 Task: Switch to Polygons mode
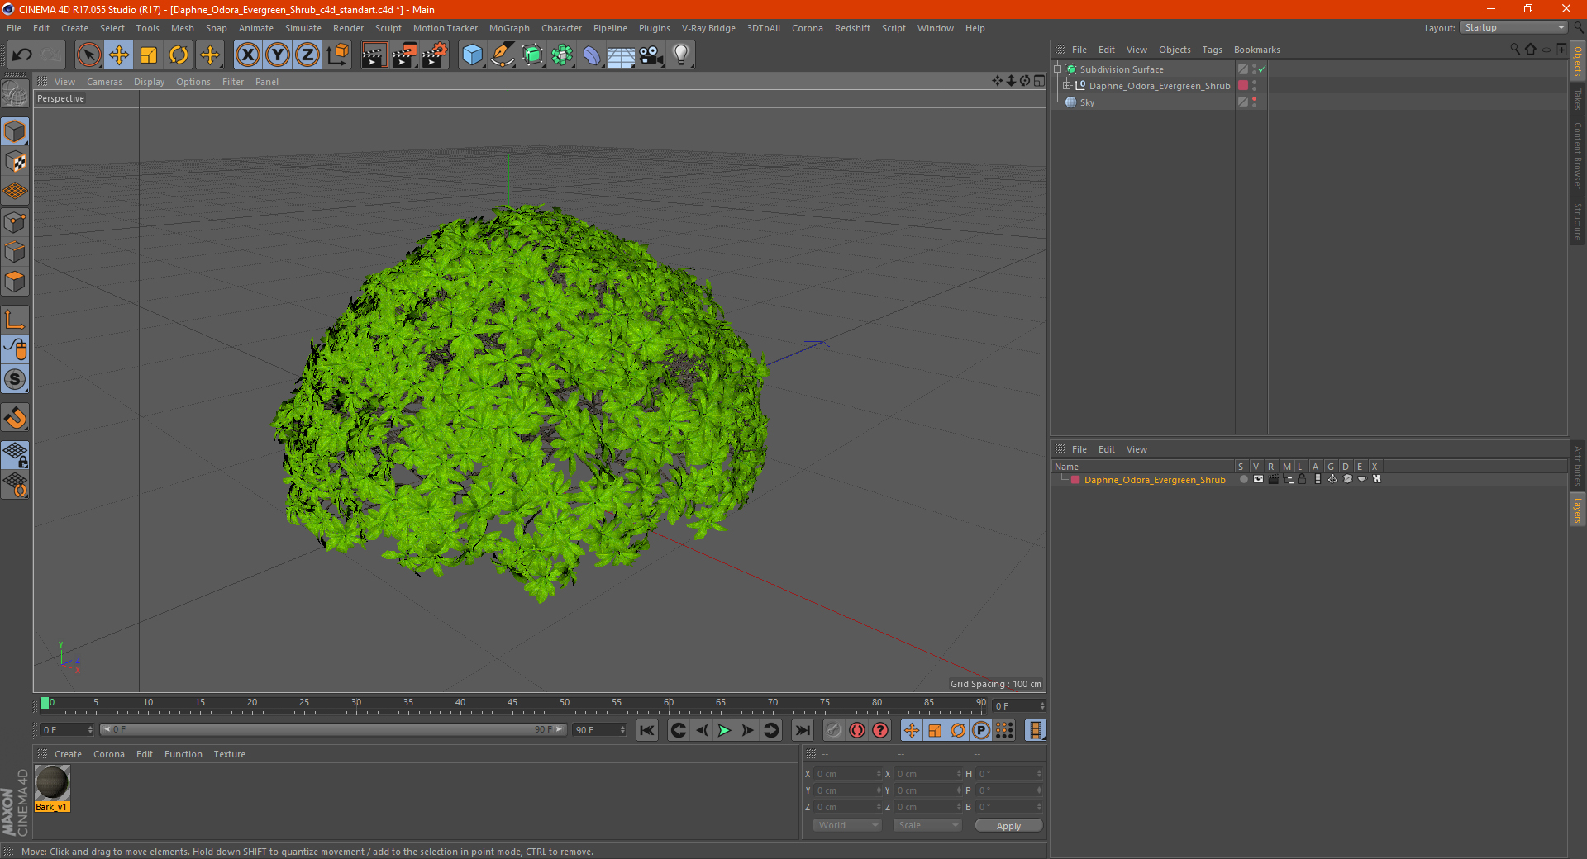click(16, 282)
